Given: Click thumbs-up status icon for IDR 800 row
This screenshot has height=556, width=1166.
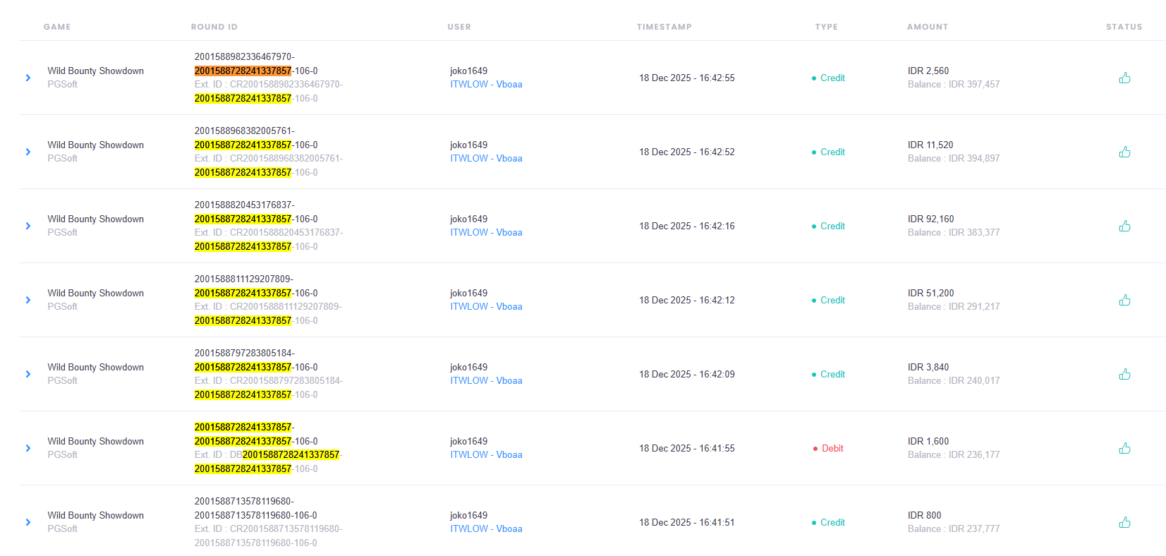Looking at the screenshot, I should pyautogui.click(x=1124, y=522).
